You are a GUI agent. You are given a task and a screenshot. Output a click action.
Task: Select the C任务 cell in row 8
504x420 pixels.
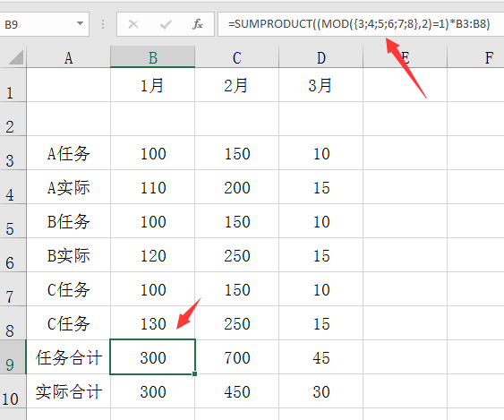[68, 323]
